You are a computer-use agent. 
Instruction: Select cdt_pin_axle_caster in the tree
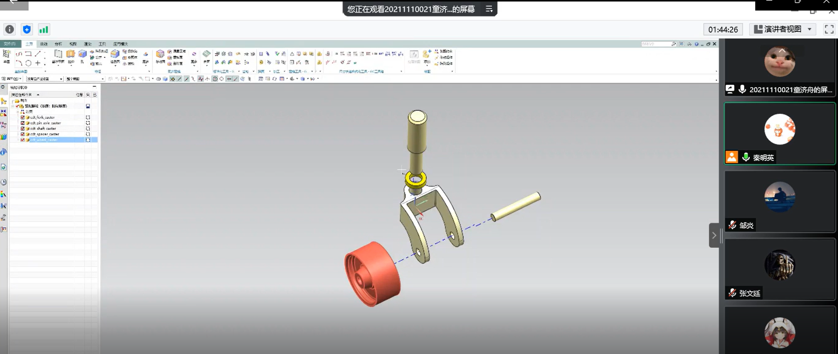(x=45, y=123)
